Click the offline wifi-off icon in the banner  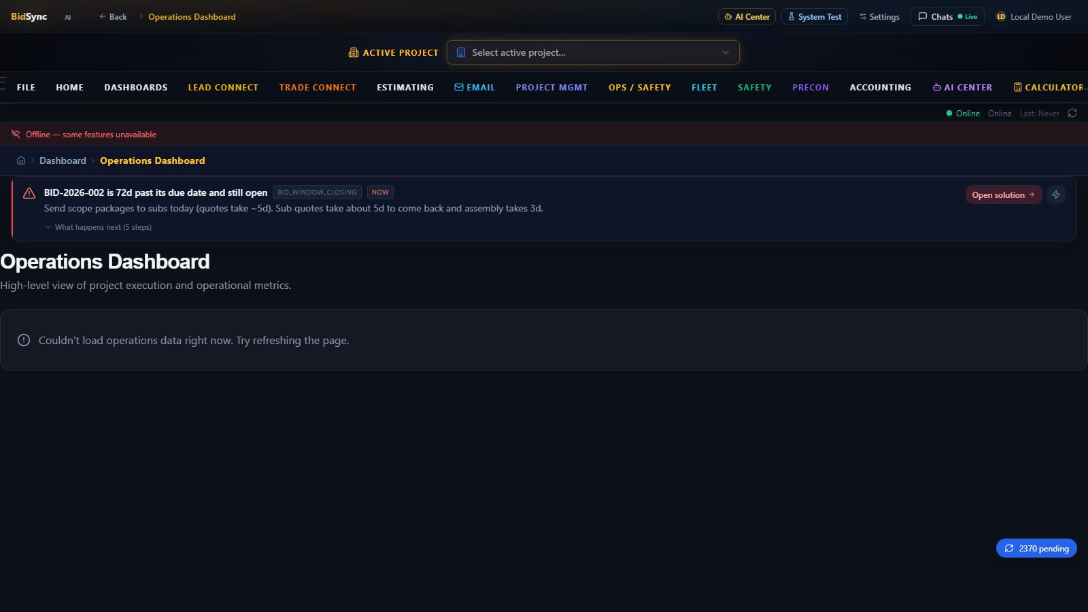16,134
